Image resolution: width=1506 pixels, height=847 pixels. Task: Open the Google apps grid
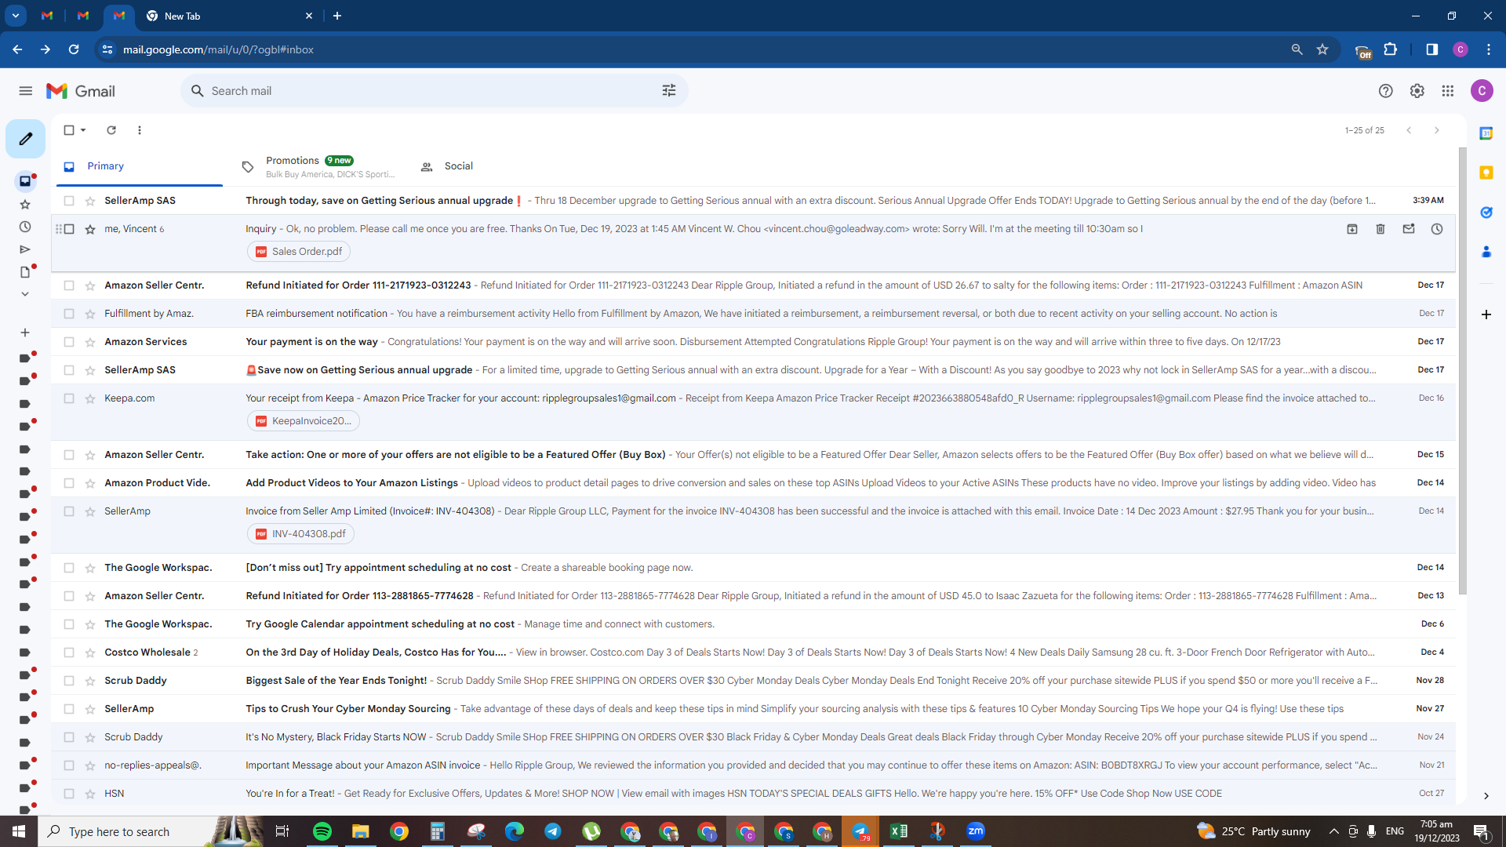tap(1448, 91)
